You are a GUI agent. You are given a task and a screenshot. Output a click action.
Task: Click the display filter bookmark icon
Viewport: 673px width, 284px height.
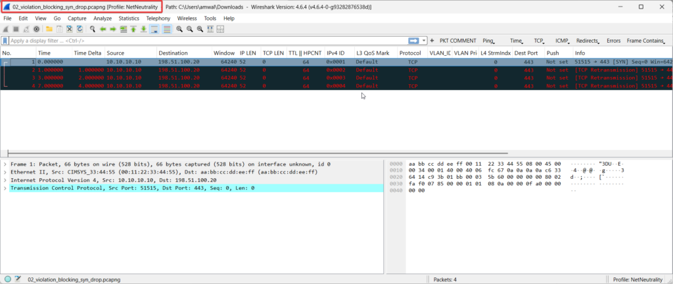5,41
